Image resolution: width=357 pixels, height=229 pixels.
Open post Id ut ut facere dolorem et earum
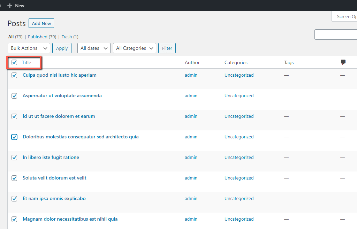click(x=59, y=116)
